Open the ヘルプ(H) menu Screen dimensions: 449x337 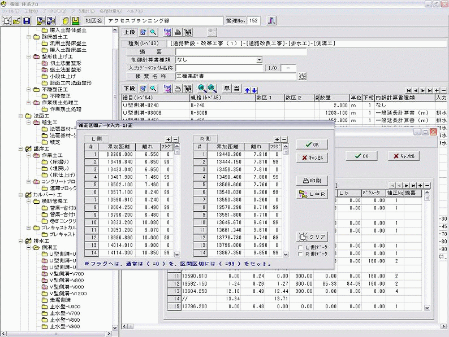(136, 11)
